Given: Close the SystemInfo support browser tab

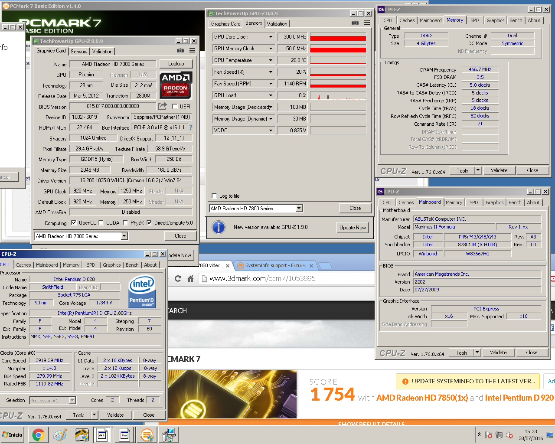Looking at the screenshot, I should pyautogui.click(x=311, y=265).
